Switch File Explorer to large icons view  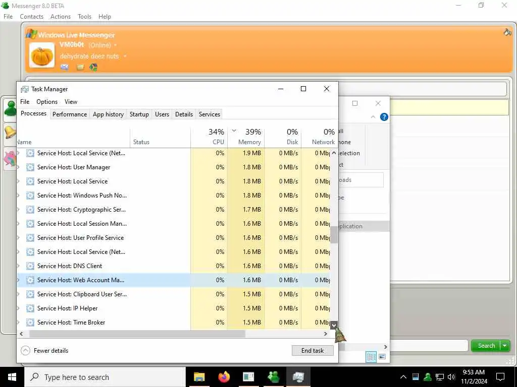[382, 357]
